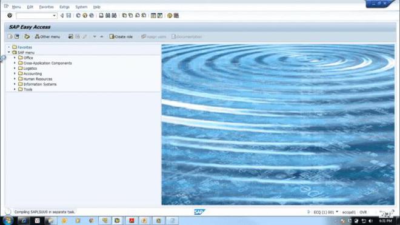
Task: Expand the Office folder node
Action: coord(15,58)
